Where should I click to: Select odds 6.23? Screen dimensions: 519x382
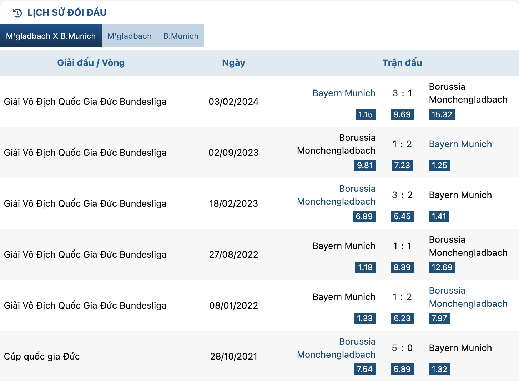(402, 318)
